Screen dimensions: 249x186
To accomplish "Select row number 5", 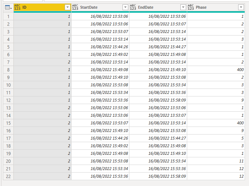I will tap(8, 47).
